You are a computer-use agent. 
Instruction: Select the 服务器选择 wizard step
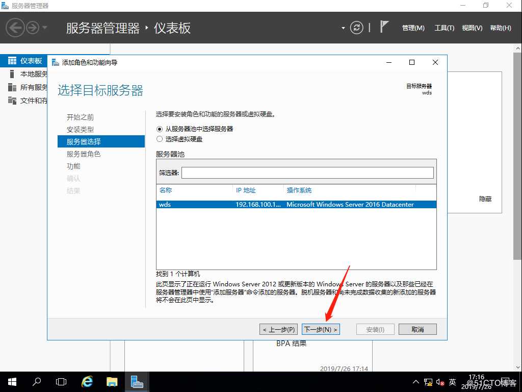pos(101,141)
